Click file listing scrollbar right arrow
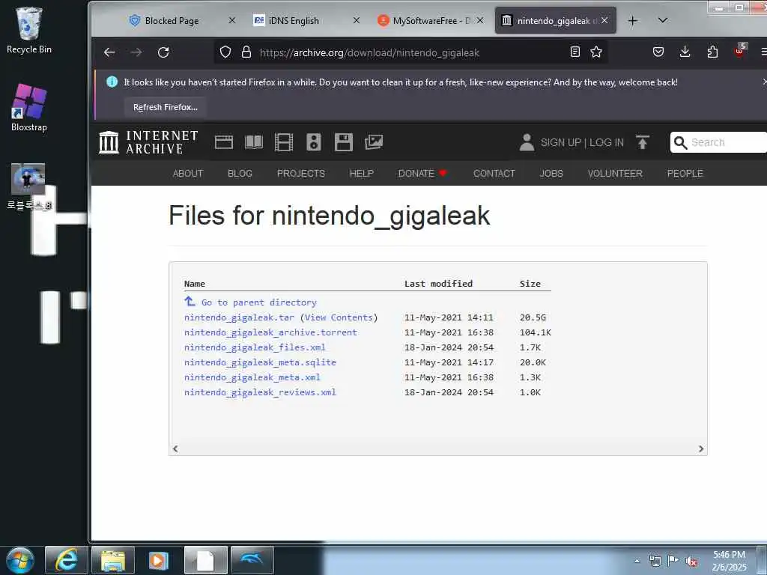Image resolution: width=767 pixels, height=575 pixels. coord(701,449)
